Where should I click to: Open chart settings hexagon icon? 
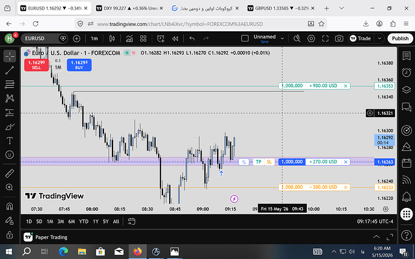pos(312,38)
